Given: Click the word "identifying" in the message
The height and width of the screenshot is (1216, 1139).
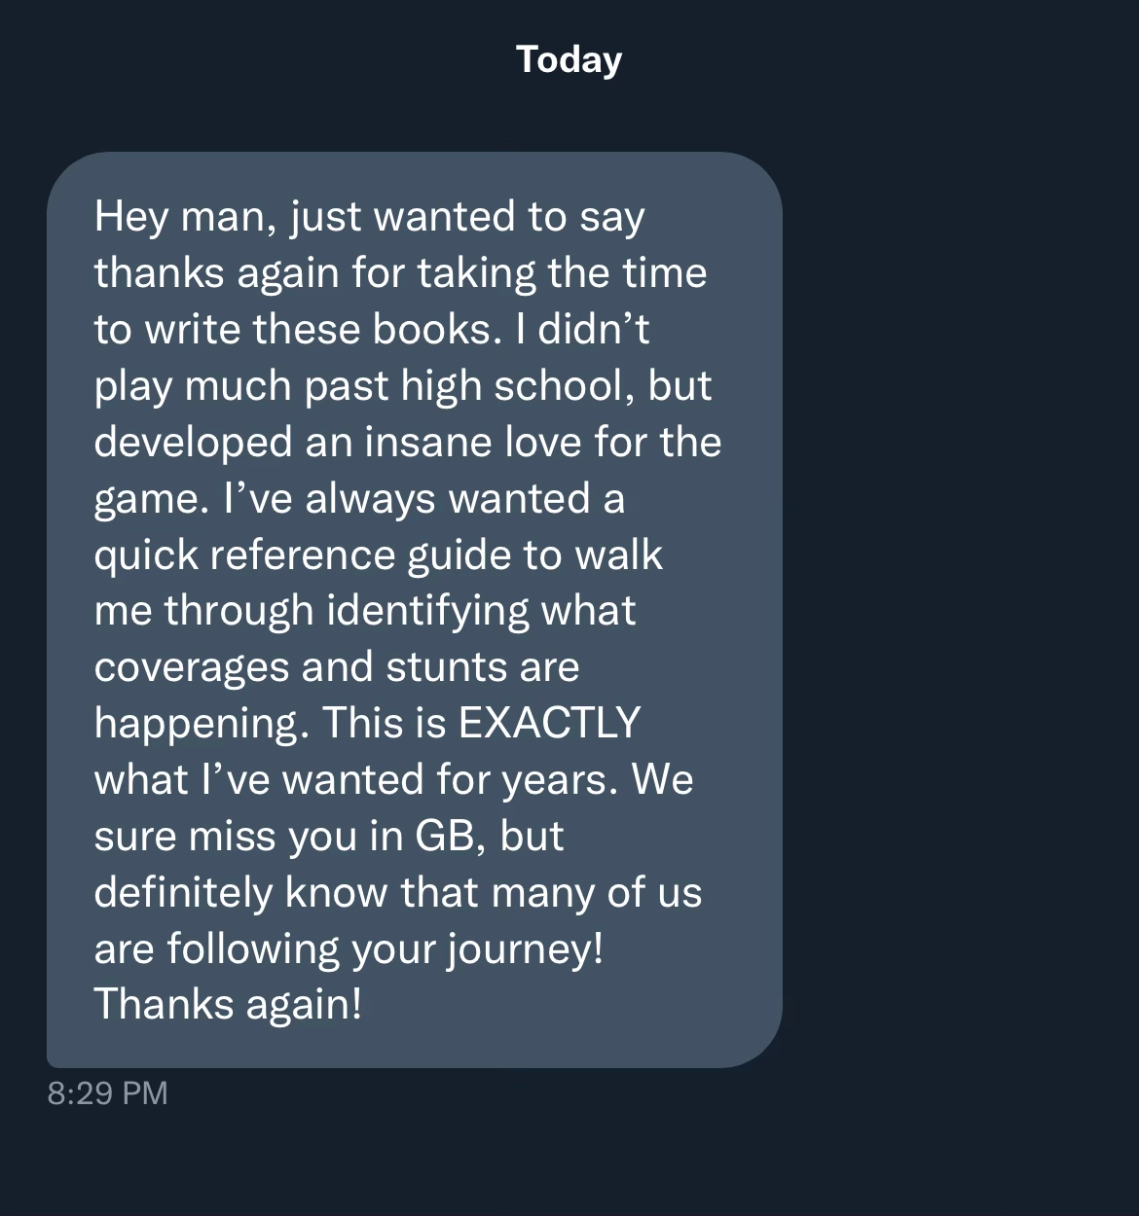Looking at the screenshot, I should click(x=427, y=612).
